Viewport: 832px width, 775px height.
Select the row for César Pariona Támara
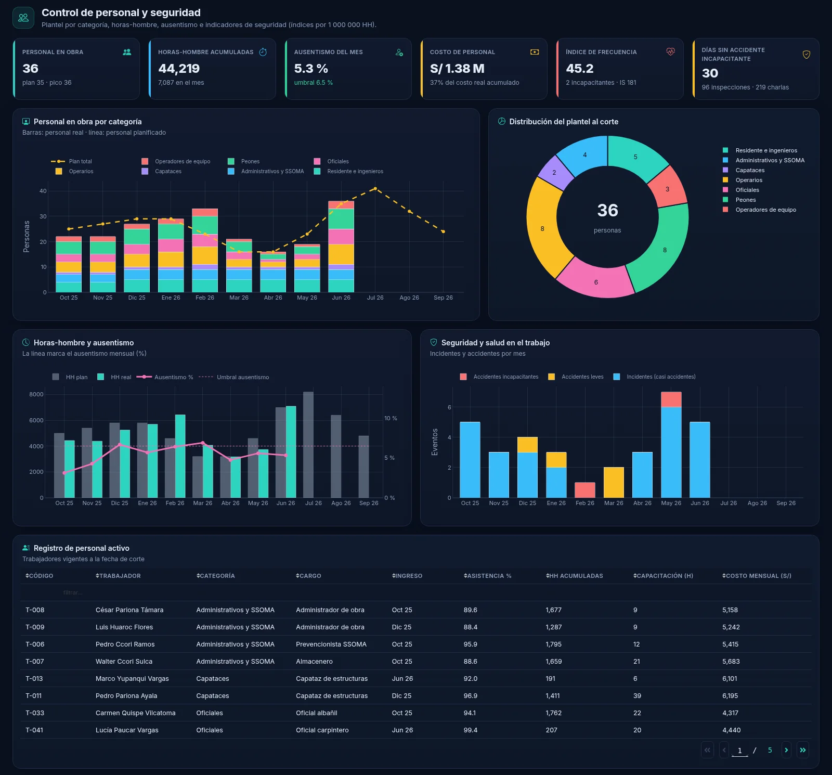coord(416,610)
